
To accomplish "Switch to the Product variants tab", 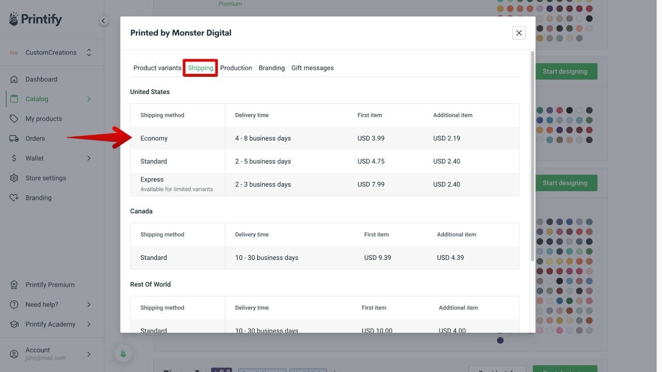I will tap(157, 68).
